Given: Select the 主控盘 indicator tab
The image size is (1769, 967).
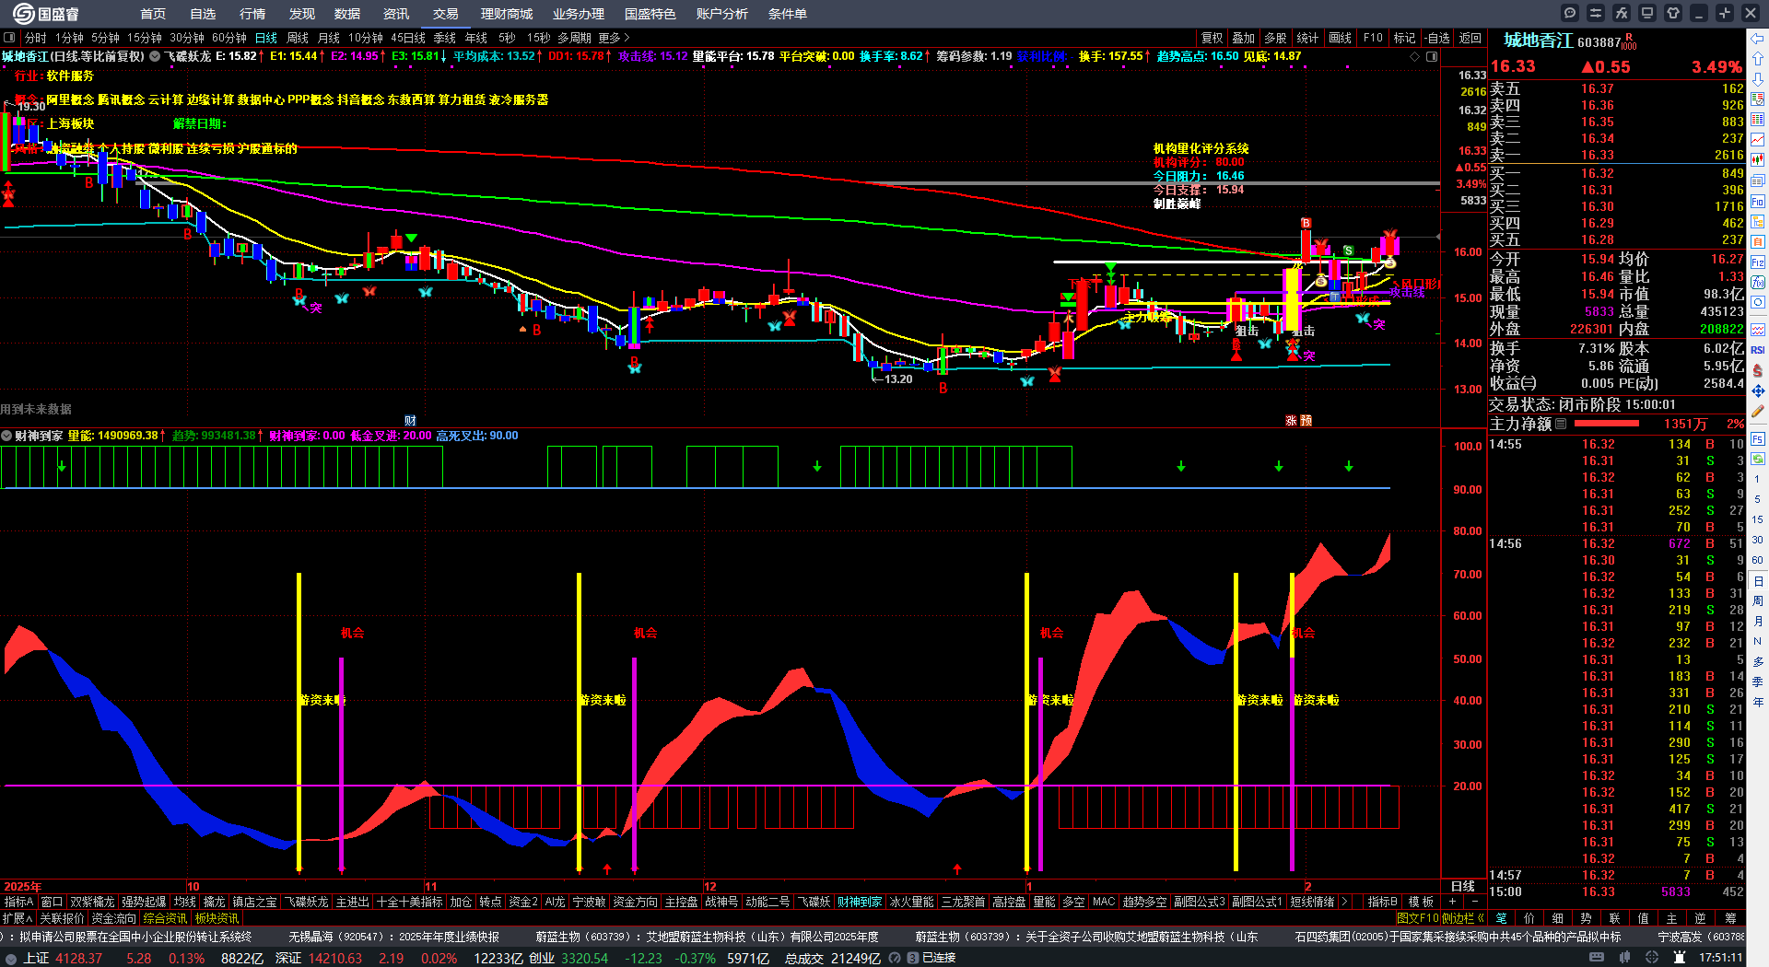Looking at the screenshot, I should [682, 902].
